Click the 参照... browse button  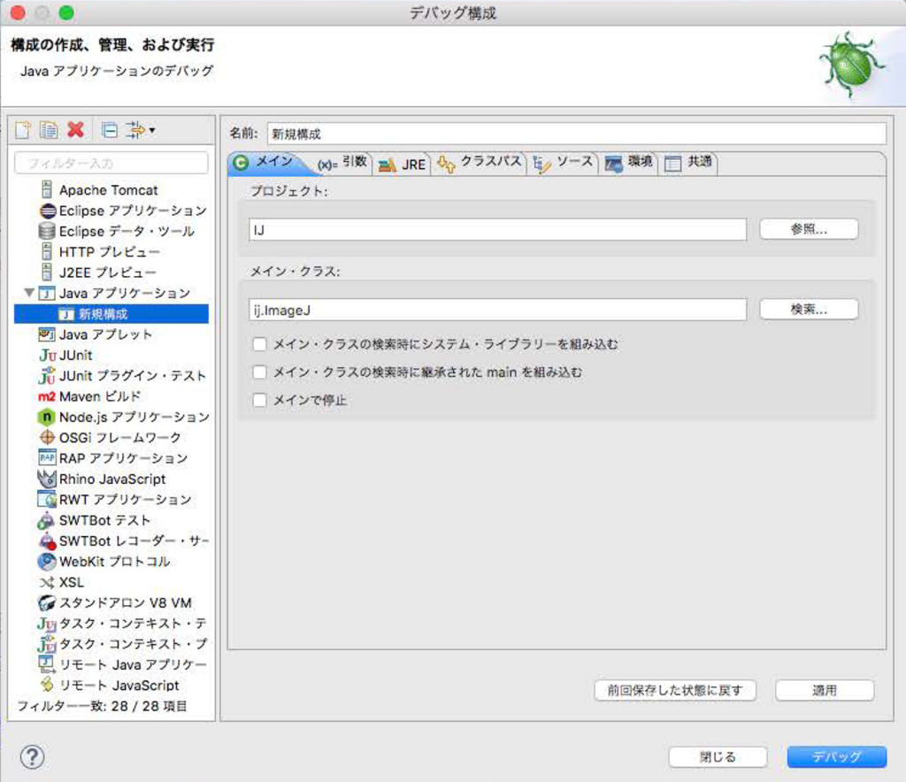pyautogui.click(x=809, y=229)
